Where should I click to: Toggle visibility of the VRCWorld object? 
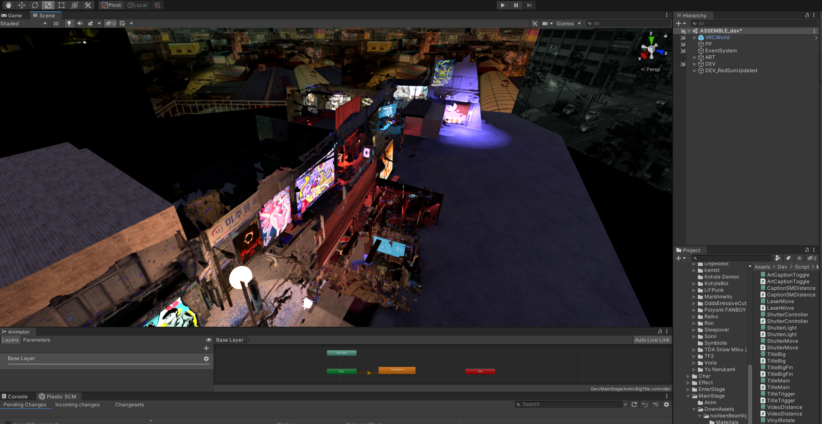(x=682, y=38)
